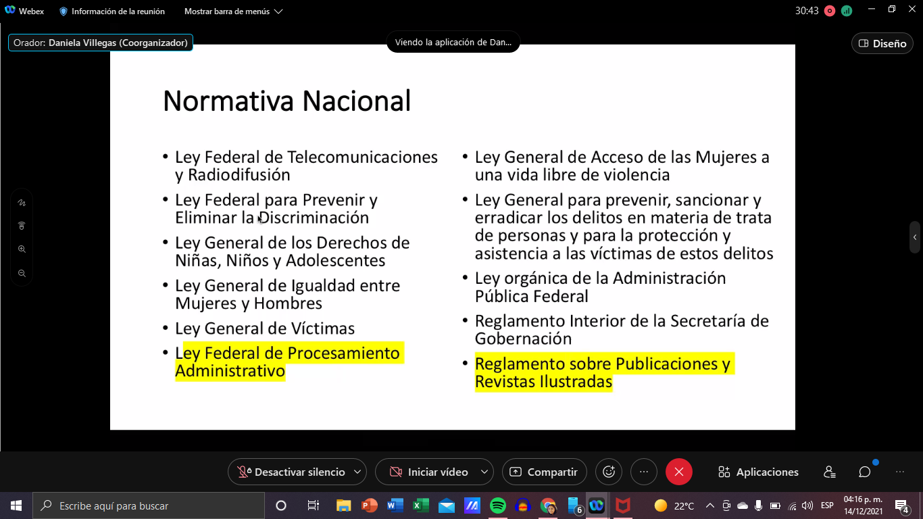Click the Orador Daniela Villegas label

click(101, 43)
